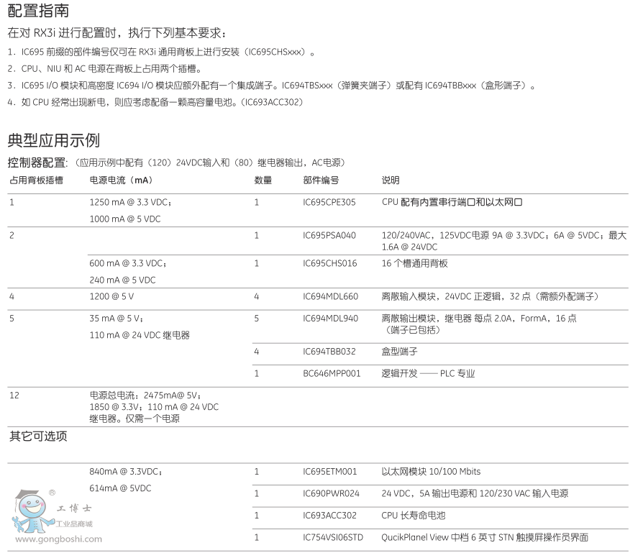
Task: Click the 数量 column header
Action: coord(263,180)
